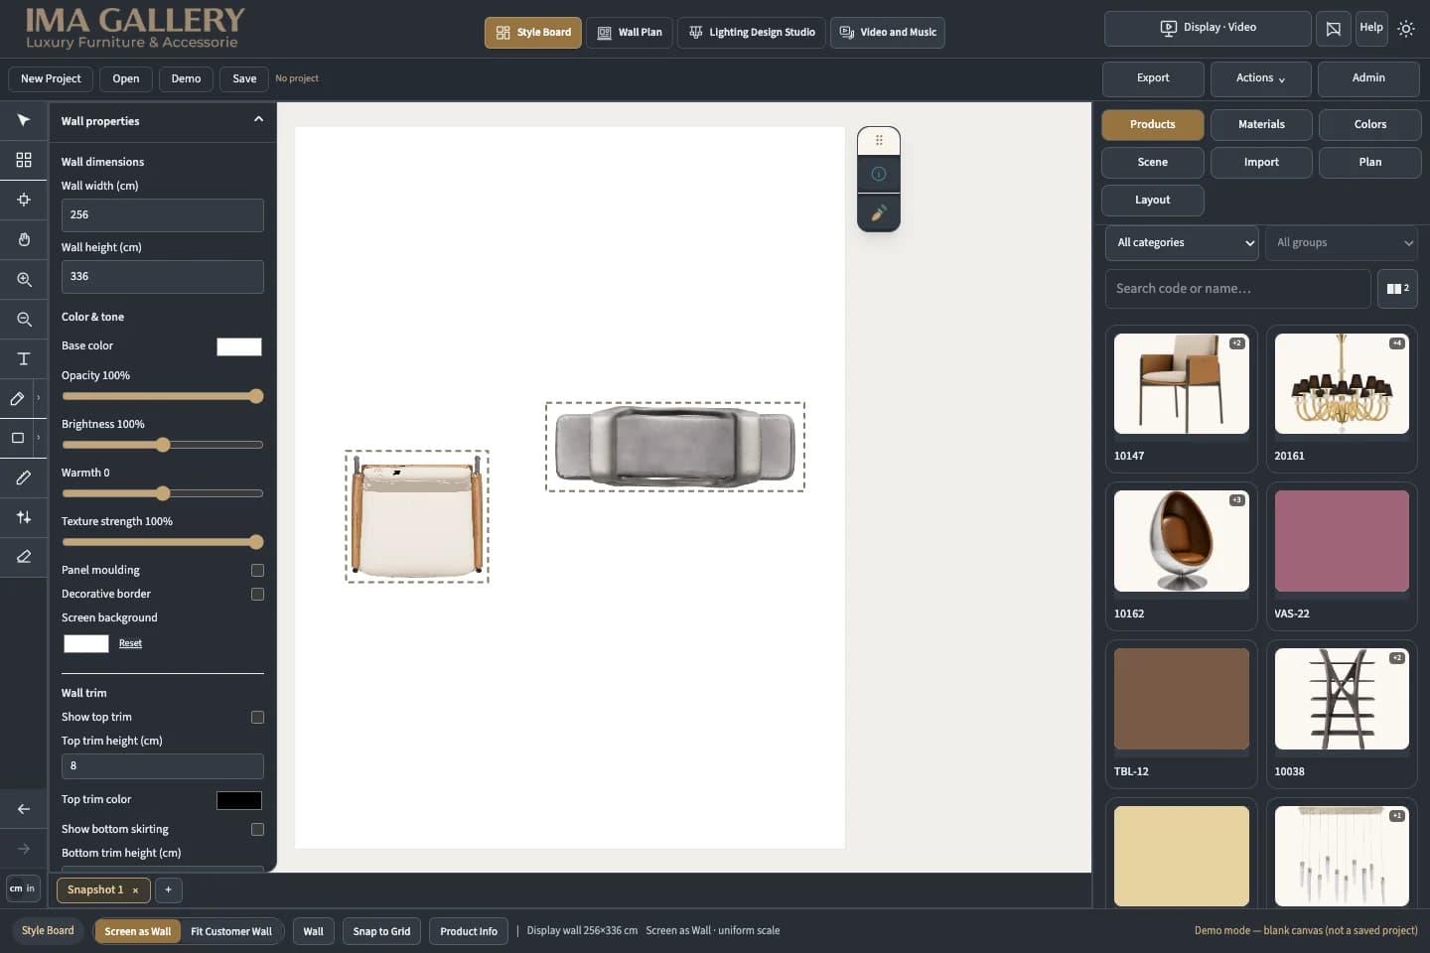The image size is (1430, 953).
Task: Click the info icon on floating toolbar
Action: click(x=879, y=174)
